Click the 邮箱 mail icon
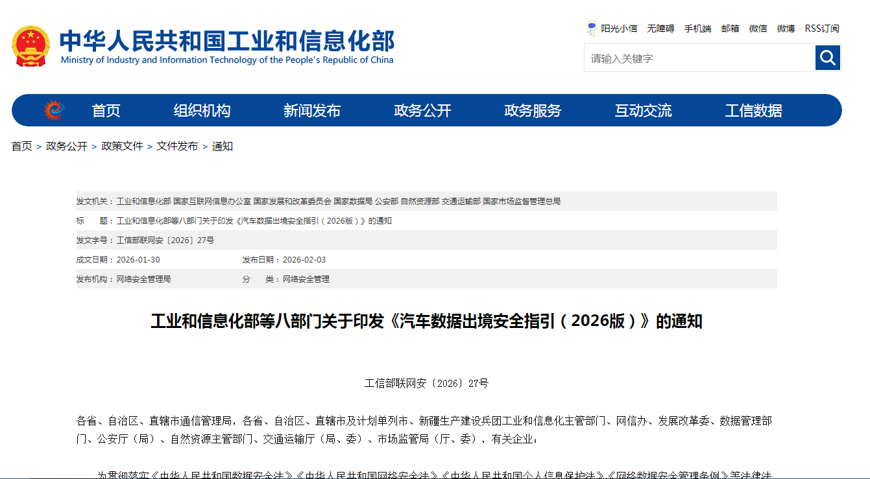This screenshot has height=479, width=870. pyautogui.click(x=730, y=28)
